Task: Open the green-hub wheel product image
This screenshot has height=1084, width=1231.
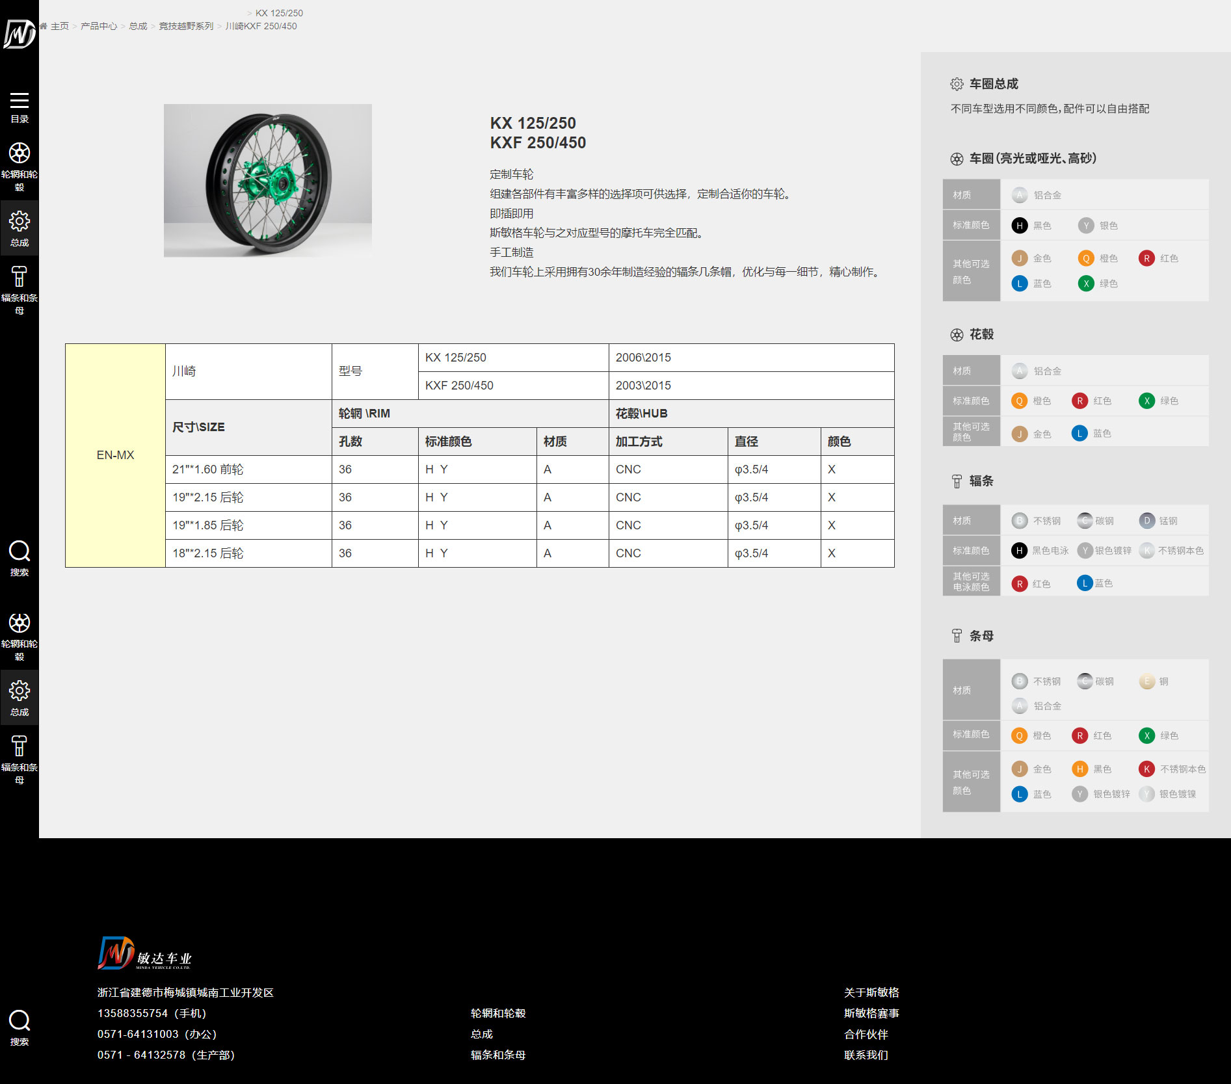Action: (x=268, y=181)
